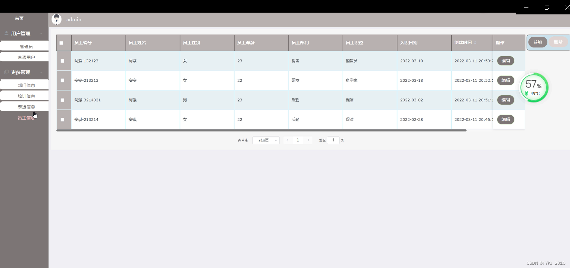Open the 管理员 menu item
This screenshot has width=570, height=268.
pyautogui.click(x=24, y=46)
